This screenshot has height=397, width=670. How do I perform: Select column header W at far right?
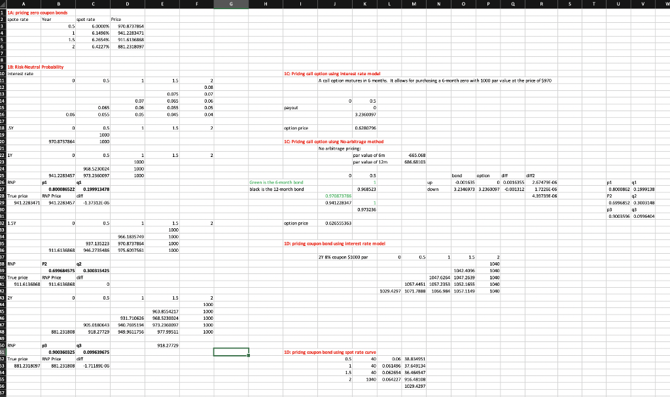tap(665, 4)
